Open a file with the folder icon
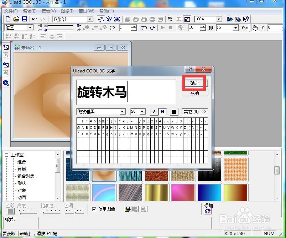Viewport: 286px width, 238px height. click(16, 19)
